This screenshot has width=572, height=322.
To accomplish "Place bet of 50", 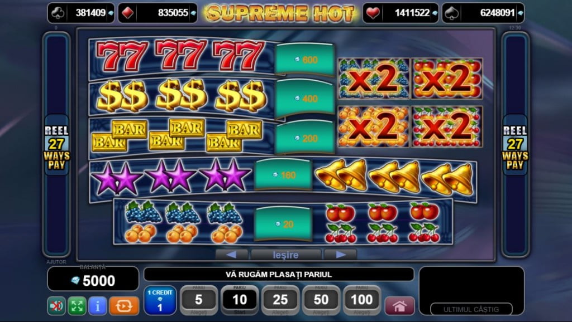I will coord(321,300).
